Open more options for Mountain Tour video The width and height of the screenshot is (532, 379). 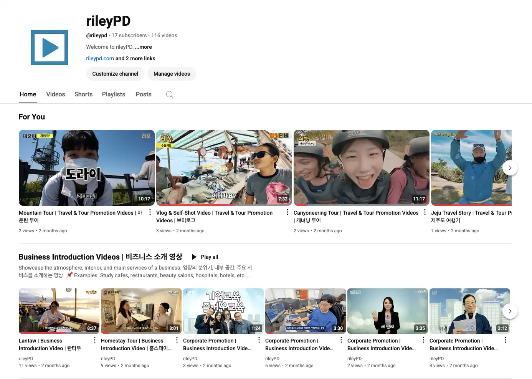[x=150, y=212]
